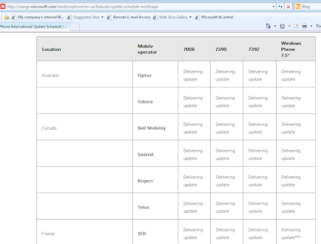Screen dimensions: 321x244
Task: Click the Australia location cell
Action: click(x=85, y=74)
